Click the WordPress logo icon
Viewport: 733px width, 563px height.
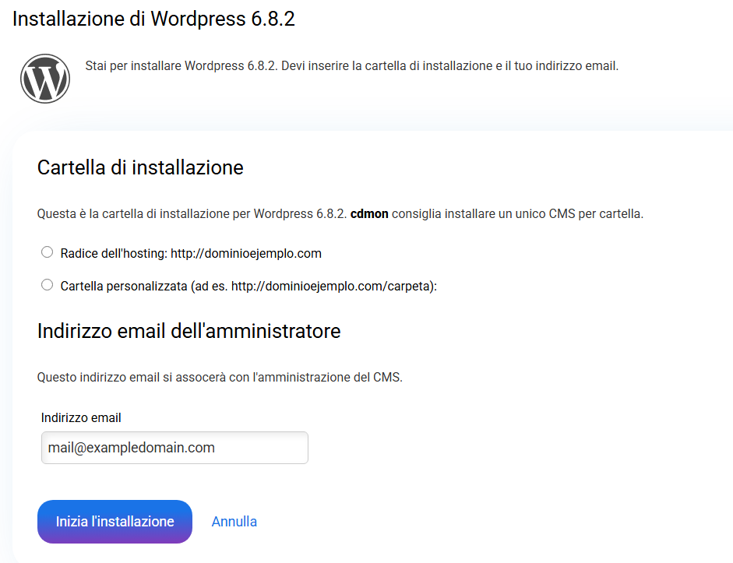(x=45, y=79)
